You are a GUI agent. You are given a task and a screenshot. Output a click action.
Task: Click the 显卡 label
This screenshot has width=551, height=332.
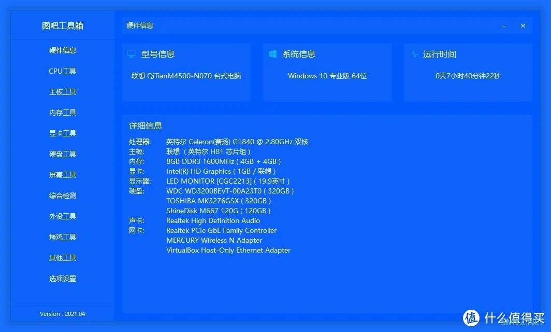[x=137, y=171]
